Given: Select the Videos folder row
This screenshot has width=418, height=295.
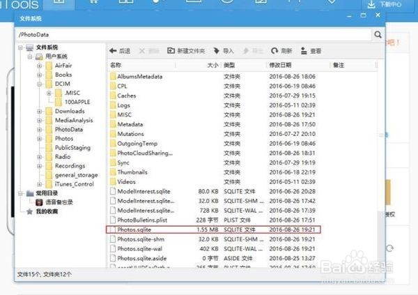Looking at the screenshot, I should [x=213, y=182].
